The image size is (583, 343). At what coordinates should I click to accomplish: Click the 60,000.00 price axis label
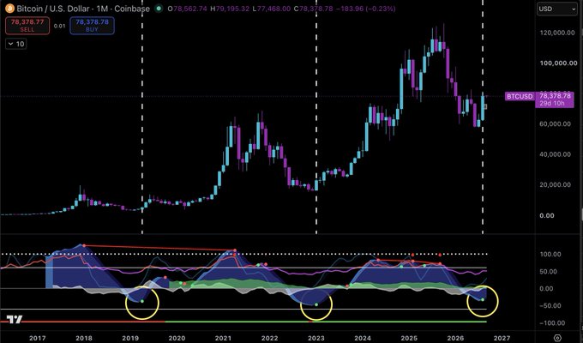555,123
